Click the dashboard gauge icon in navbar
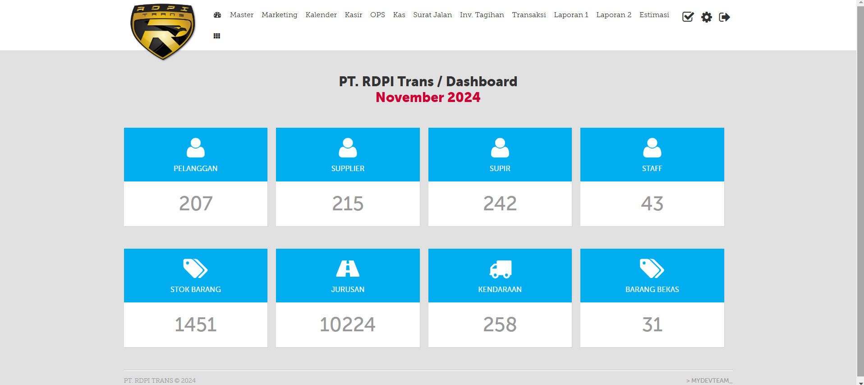This screenshot has height=385, width=864. tap(217, 15)
